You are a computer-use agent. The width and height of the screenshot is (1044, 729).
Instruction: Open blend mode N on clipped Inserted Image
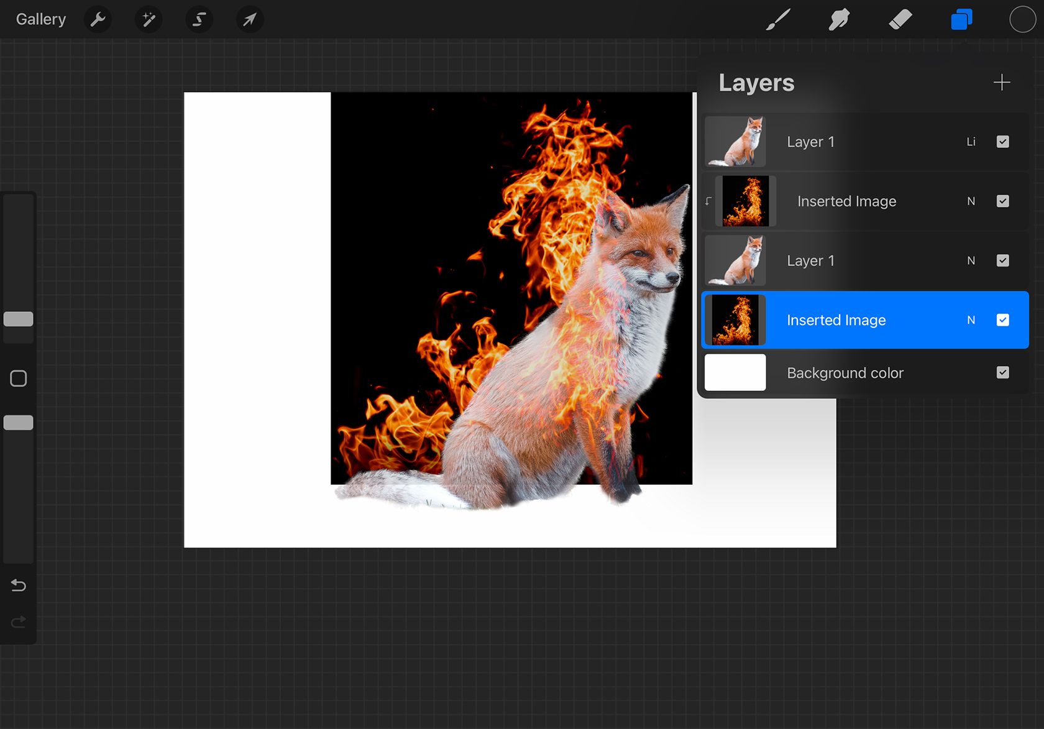coord(971,201)
